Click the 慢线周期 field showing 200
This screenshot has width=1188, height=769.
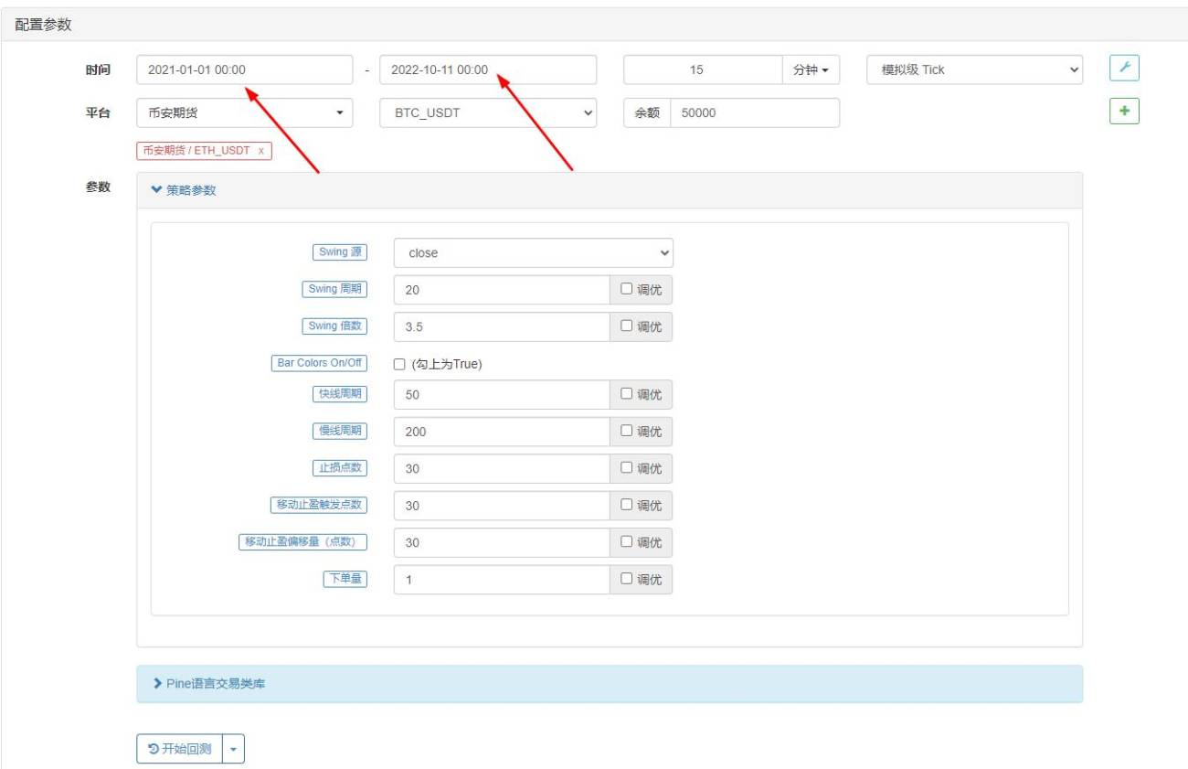502,432
